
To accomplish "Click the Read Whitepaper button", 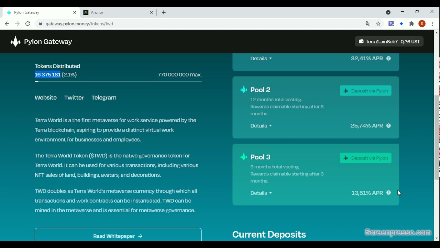I will (118, 235).
